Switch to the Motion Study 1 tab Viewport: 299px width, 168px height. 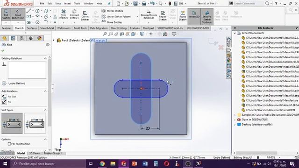tap(53, 153)
